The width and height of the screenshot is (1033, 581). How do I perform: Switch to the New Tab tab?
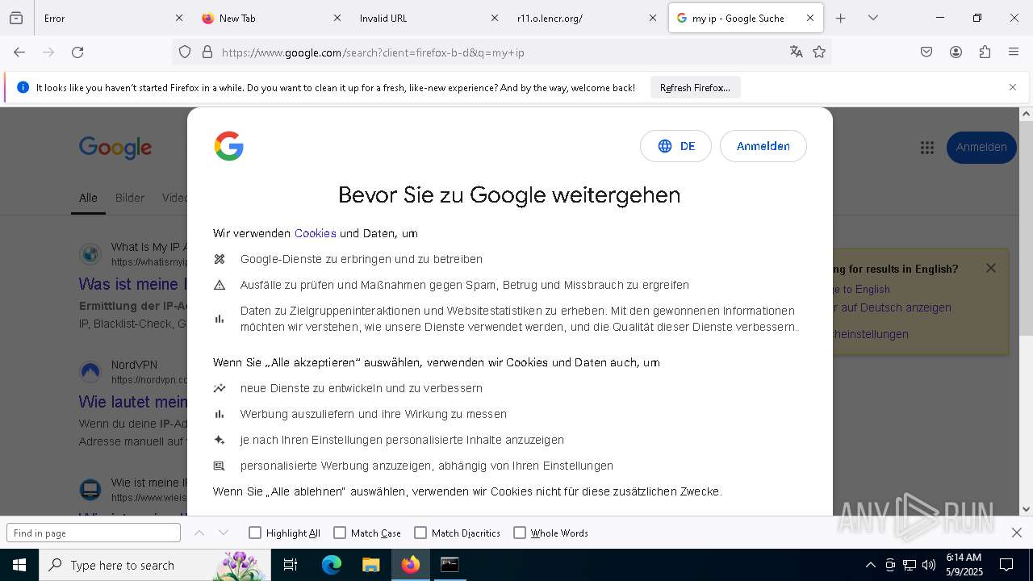point(271,18)
